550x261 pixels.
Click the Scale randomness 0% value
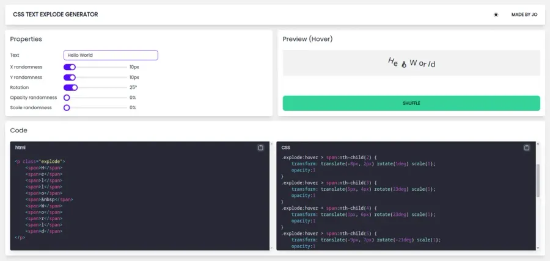point(133,108)
